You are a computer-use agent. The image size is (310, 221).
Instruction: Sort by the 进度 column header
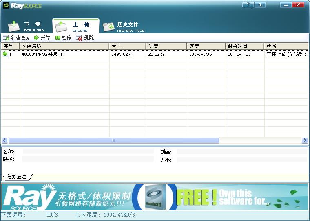166,46
